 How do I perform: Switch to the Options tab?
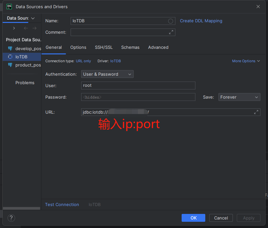point(78,47)
